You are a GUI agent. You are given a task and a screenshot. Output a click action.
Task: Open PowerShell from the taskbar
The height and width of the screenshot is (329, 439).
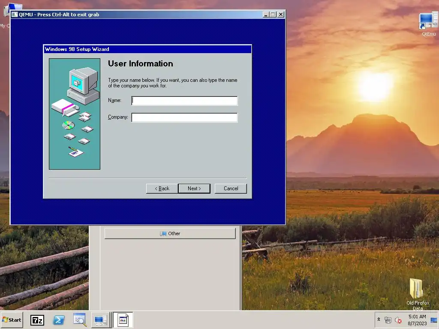coord(59,320)
